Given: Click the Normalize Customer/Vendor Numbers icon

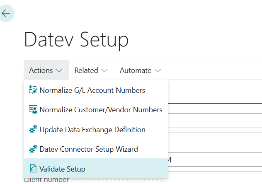Looking at the screenshot, I should [x=33, y=110].
